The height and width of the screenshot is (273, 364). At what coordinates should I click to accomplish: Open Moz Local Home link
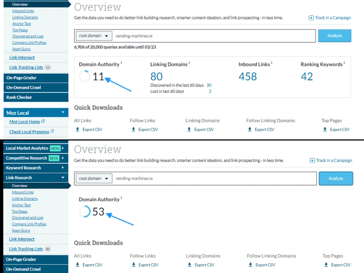point(25,122)
